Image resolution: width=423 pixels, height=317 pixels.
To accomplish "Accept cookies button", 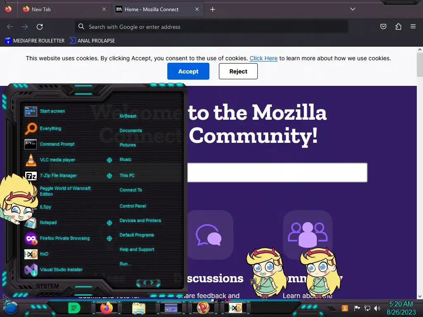I will (188, 71).
